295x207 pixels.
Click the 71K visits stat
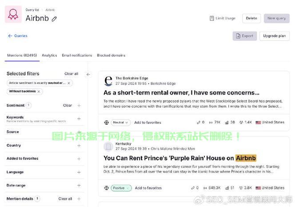coord(215,122)
